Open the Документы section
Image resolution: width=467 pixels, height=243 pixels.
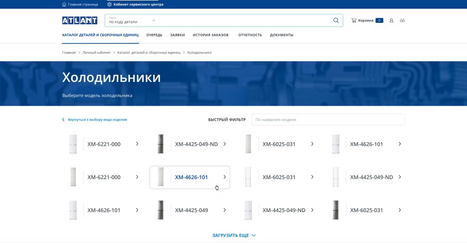click(x=281, y=35)
